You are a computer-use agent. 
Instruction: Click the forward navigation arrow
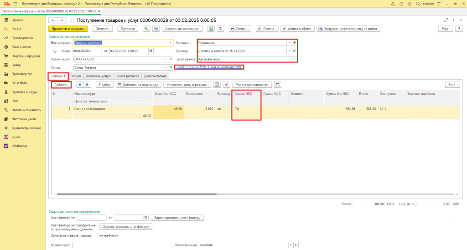click(62, 20)
